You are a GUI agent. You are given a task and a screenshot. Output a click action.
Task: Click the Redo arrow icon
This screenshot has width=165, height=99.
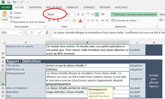point(22,2)
